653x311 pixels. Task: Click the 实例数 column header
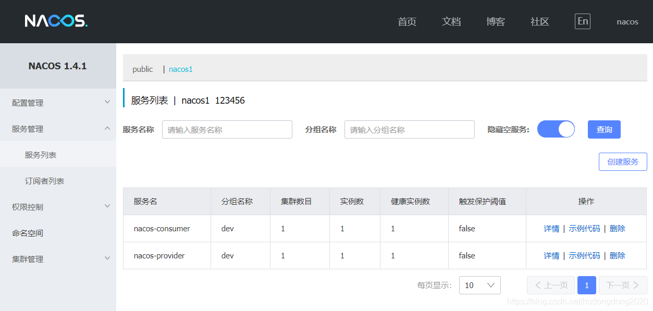pyautogui.click(x=355, y=201)
